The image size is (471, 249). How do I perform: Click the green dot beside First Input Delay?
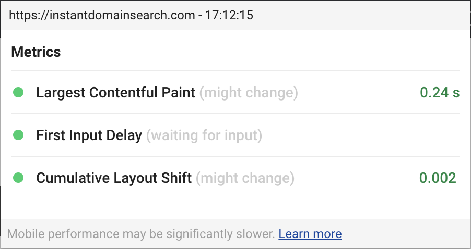(18, 135)
